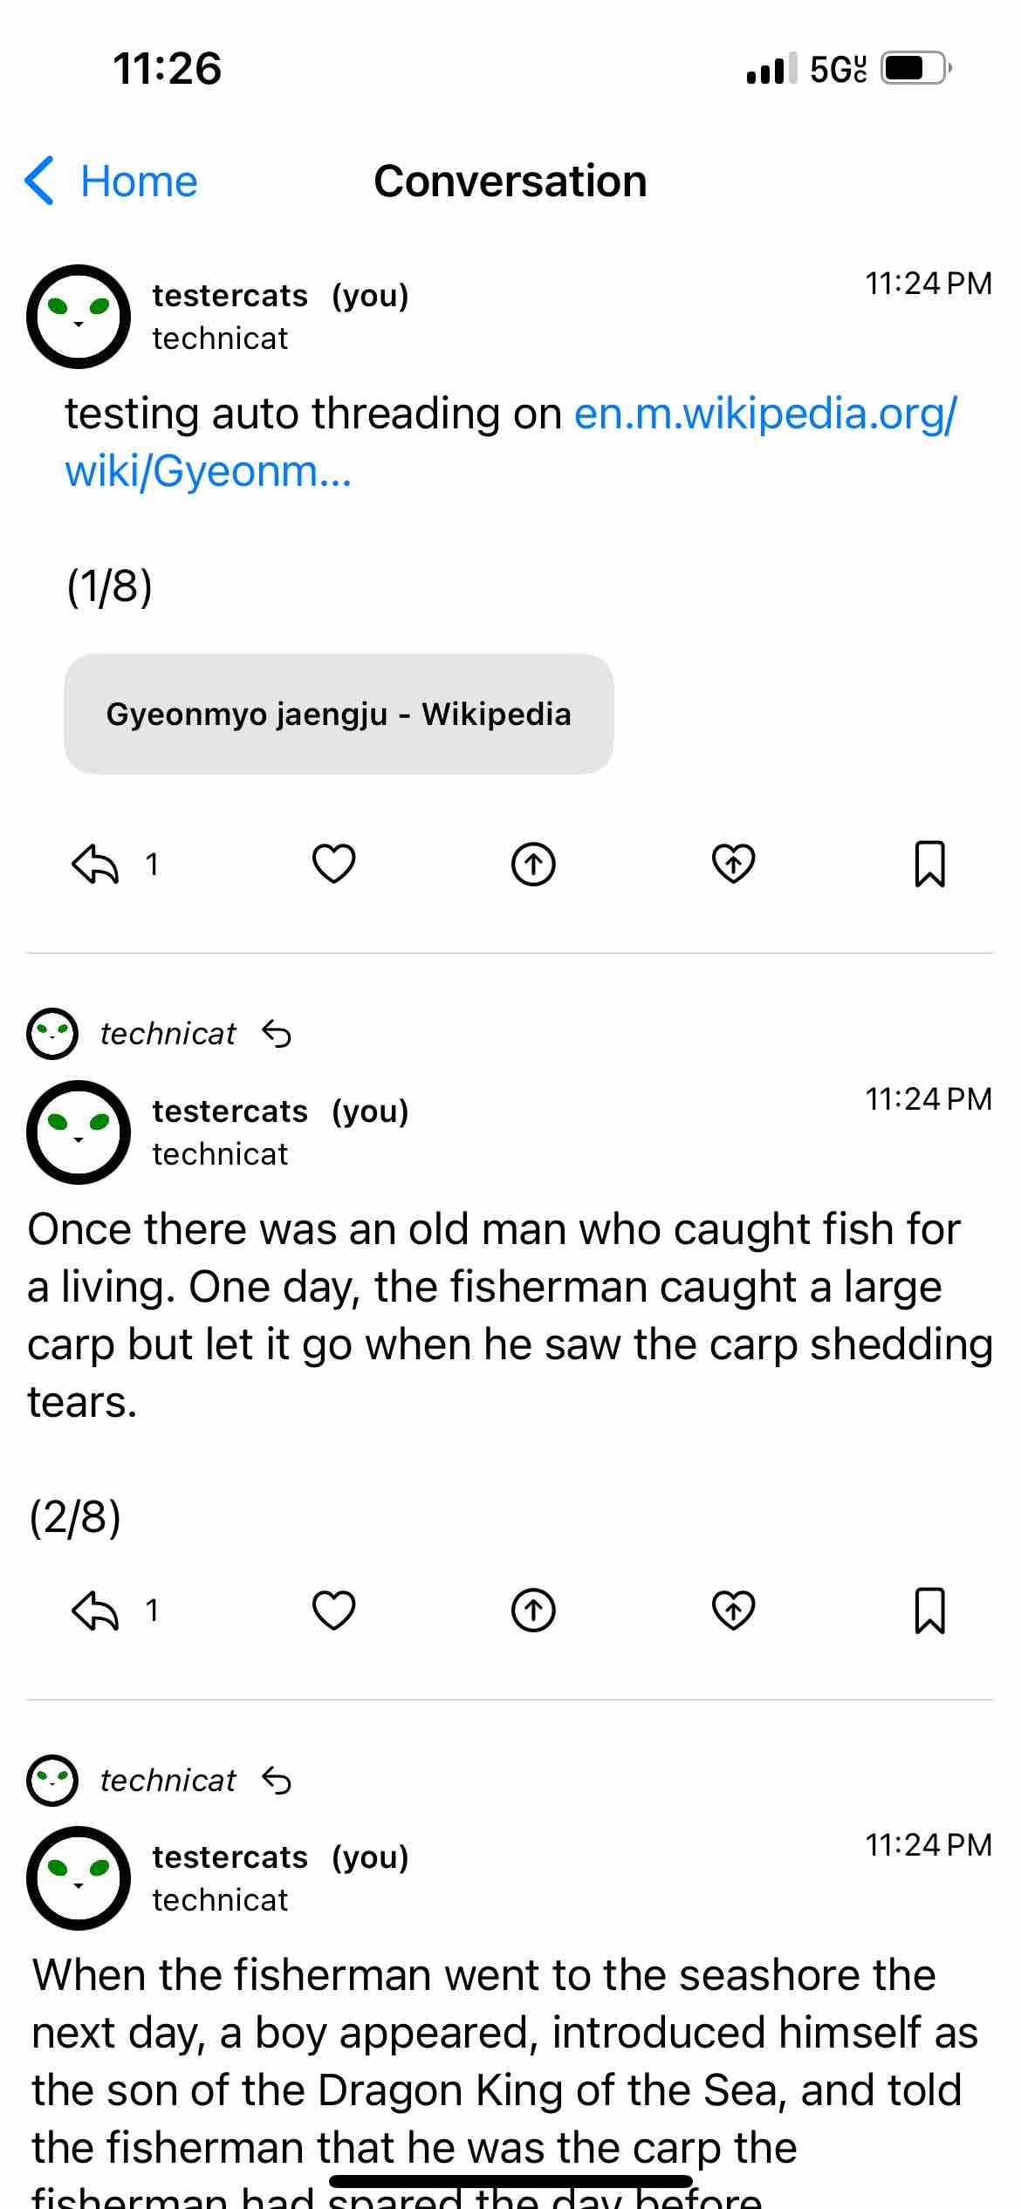The height and width of the screenshot is (2209, 1021).
Task: Like the (1/8) post
Action: [x=333, y=865]
